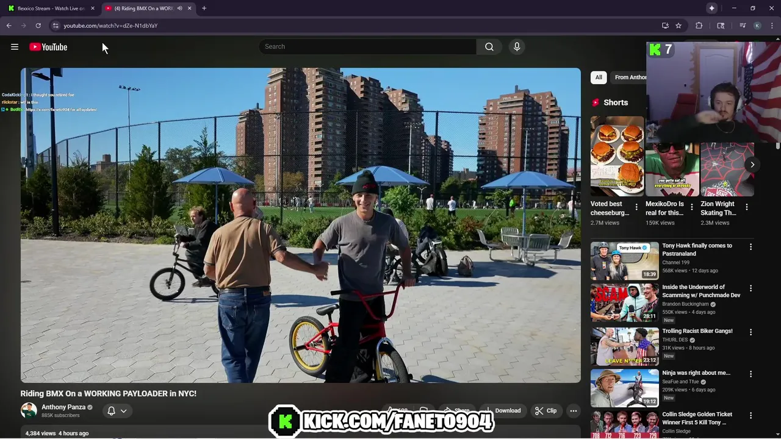This screenshot has height=439, width=781.
Task: Open options for Collin Sledge Golden Ticket video
Action: (750, 416)
